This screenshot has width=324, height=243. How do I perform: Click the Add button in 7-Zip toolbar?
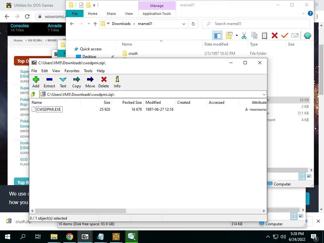[36, 82]
